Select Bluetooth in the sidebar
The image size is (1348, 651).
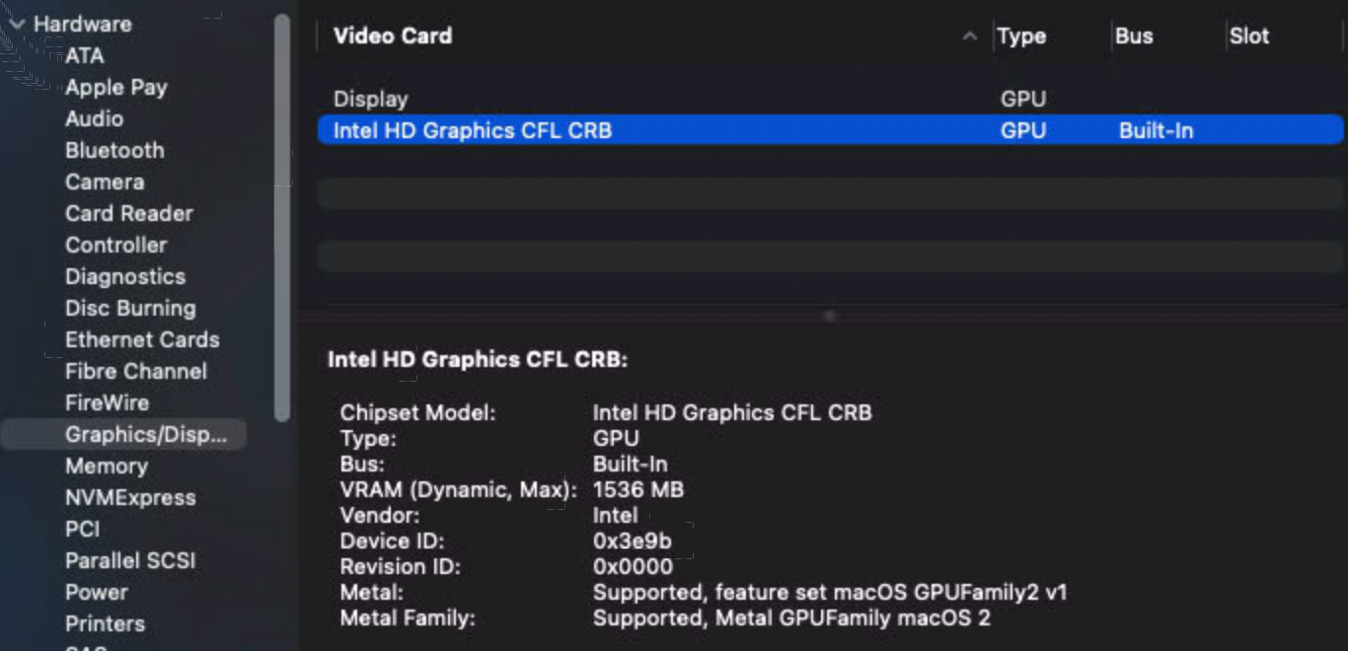114,150
